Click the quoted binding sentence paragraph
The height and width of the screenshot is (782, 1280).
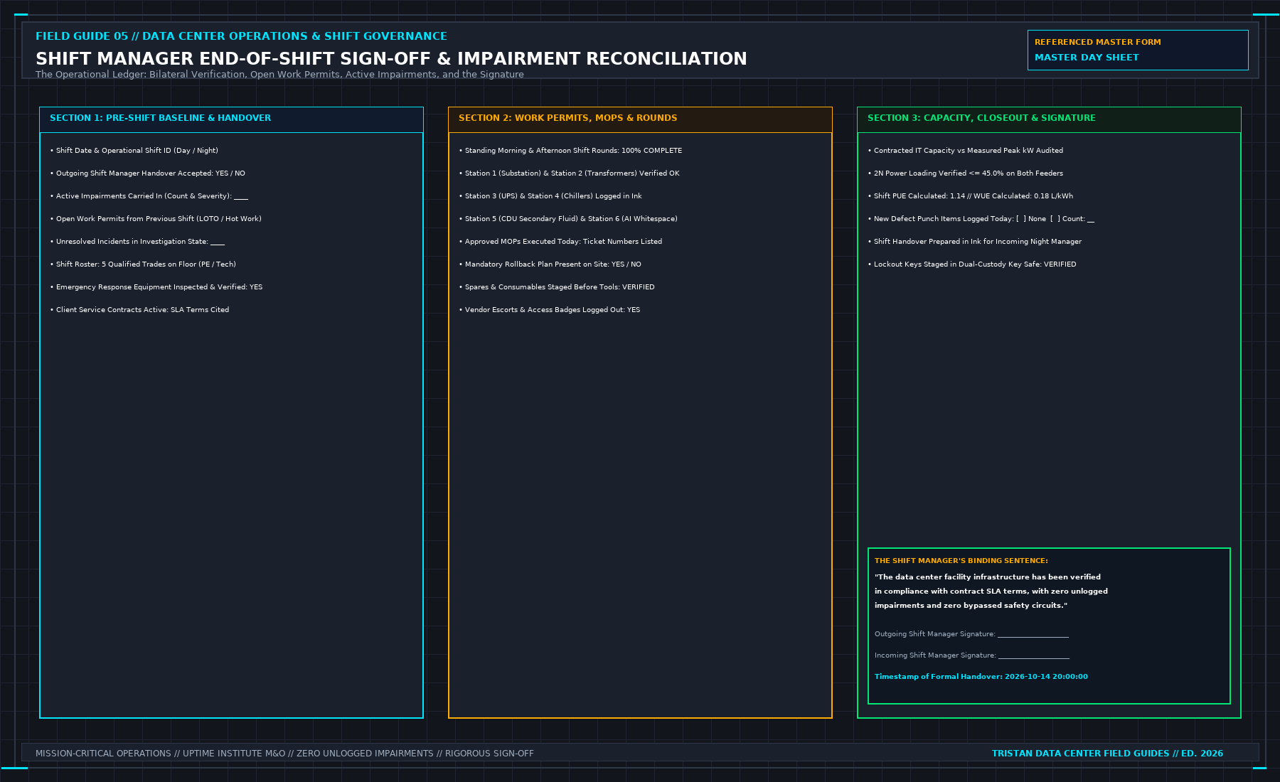pos(991,591)
